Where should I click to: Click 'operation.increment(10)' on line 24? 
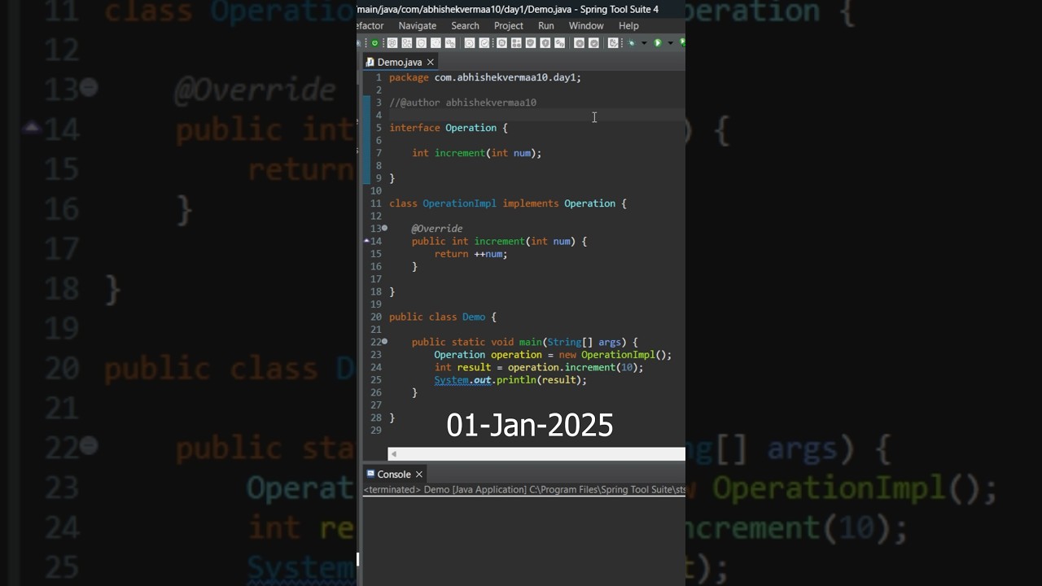coord(572,367)
